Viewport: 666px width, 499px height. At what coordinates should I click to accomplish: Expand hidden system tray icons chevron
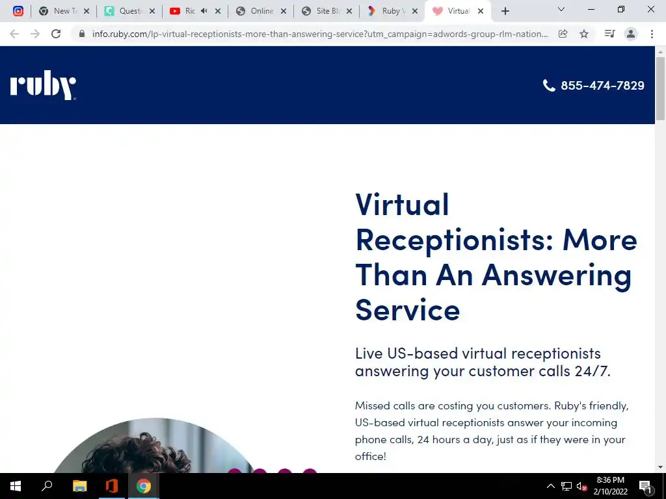tap(550, 486)
